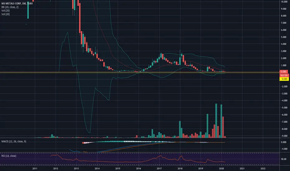Select the second Vol (20) indicator label

6,14
